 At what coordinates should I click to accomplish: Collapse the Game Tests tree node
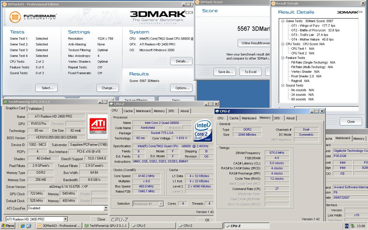[x=283, y=21]
